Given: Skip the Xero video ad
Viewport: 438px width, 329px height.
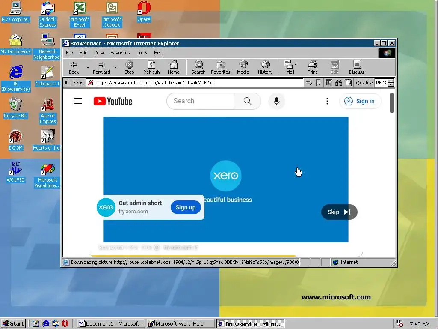Looking at the screenshot, I should coord(339,212).
